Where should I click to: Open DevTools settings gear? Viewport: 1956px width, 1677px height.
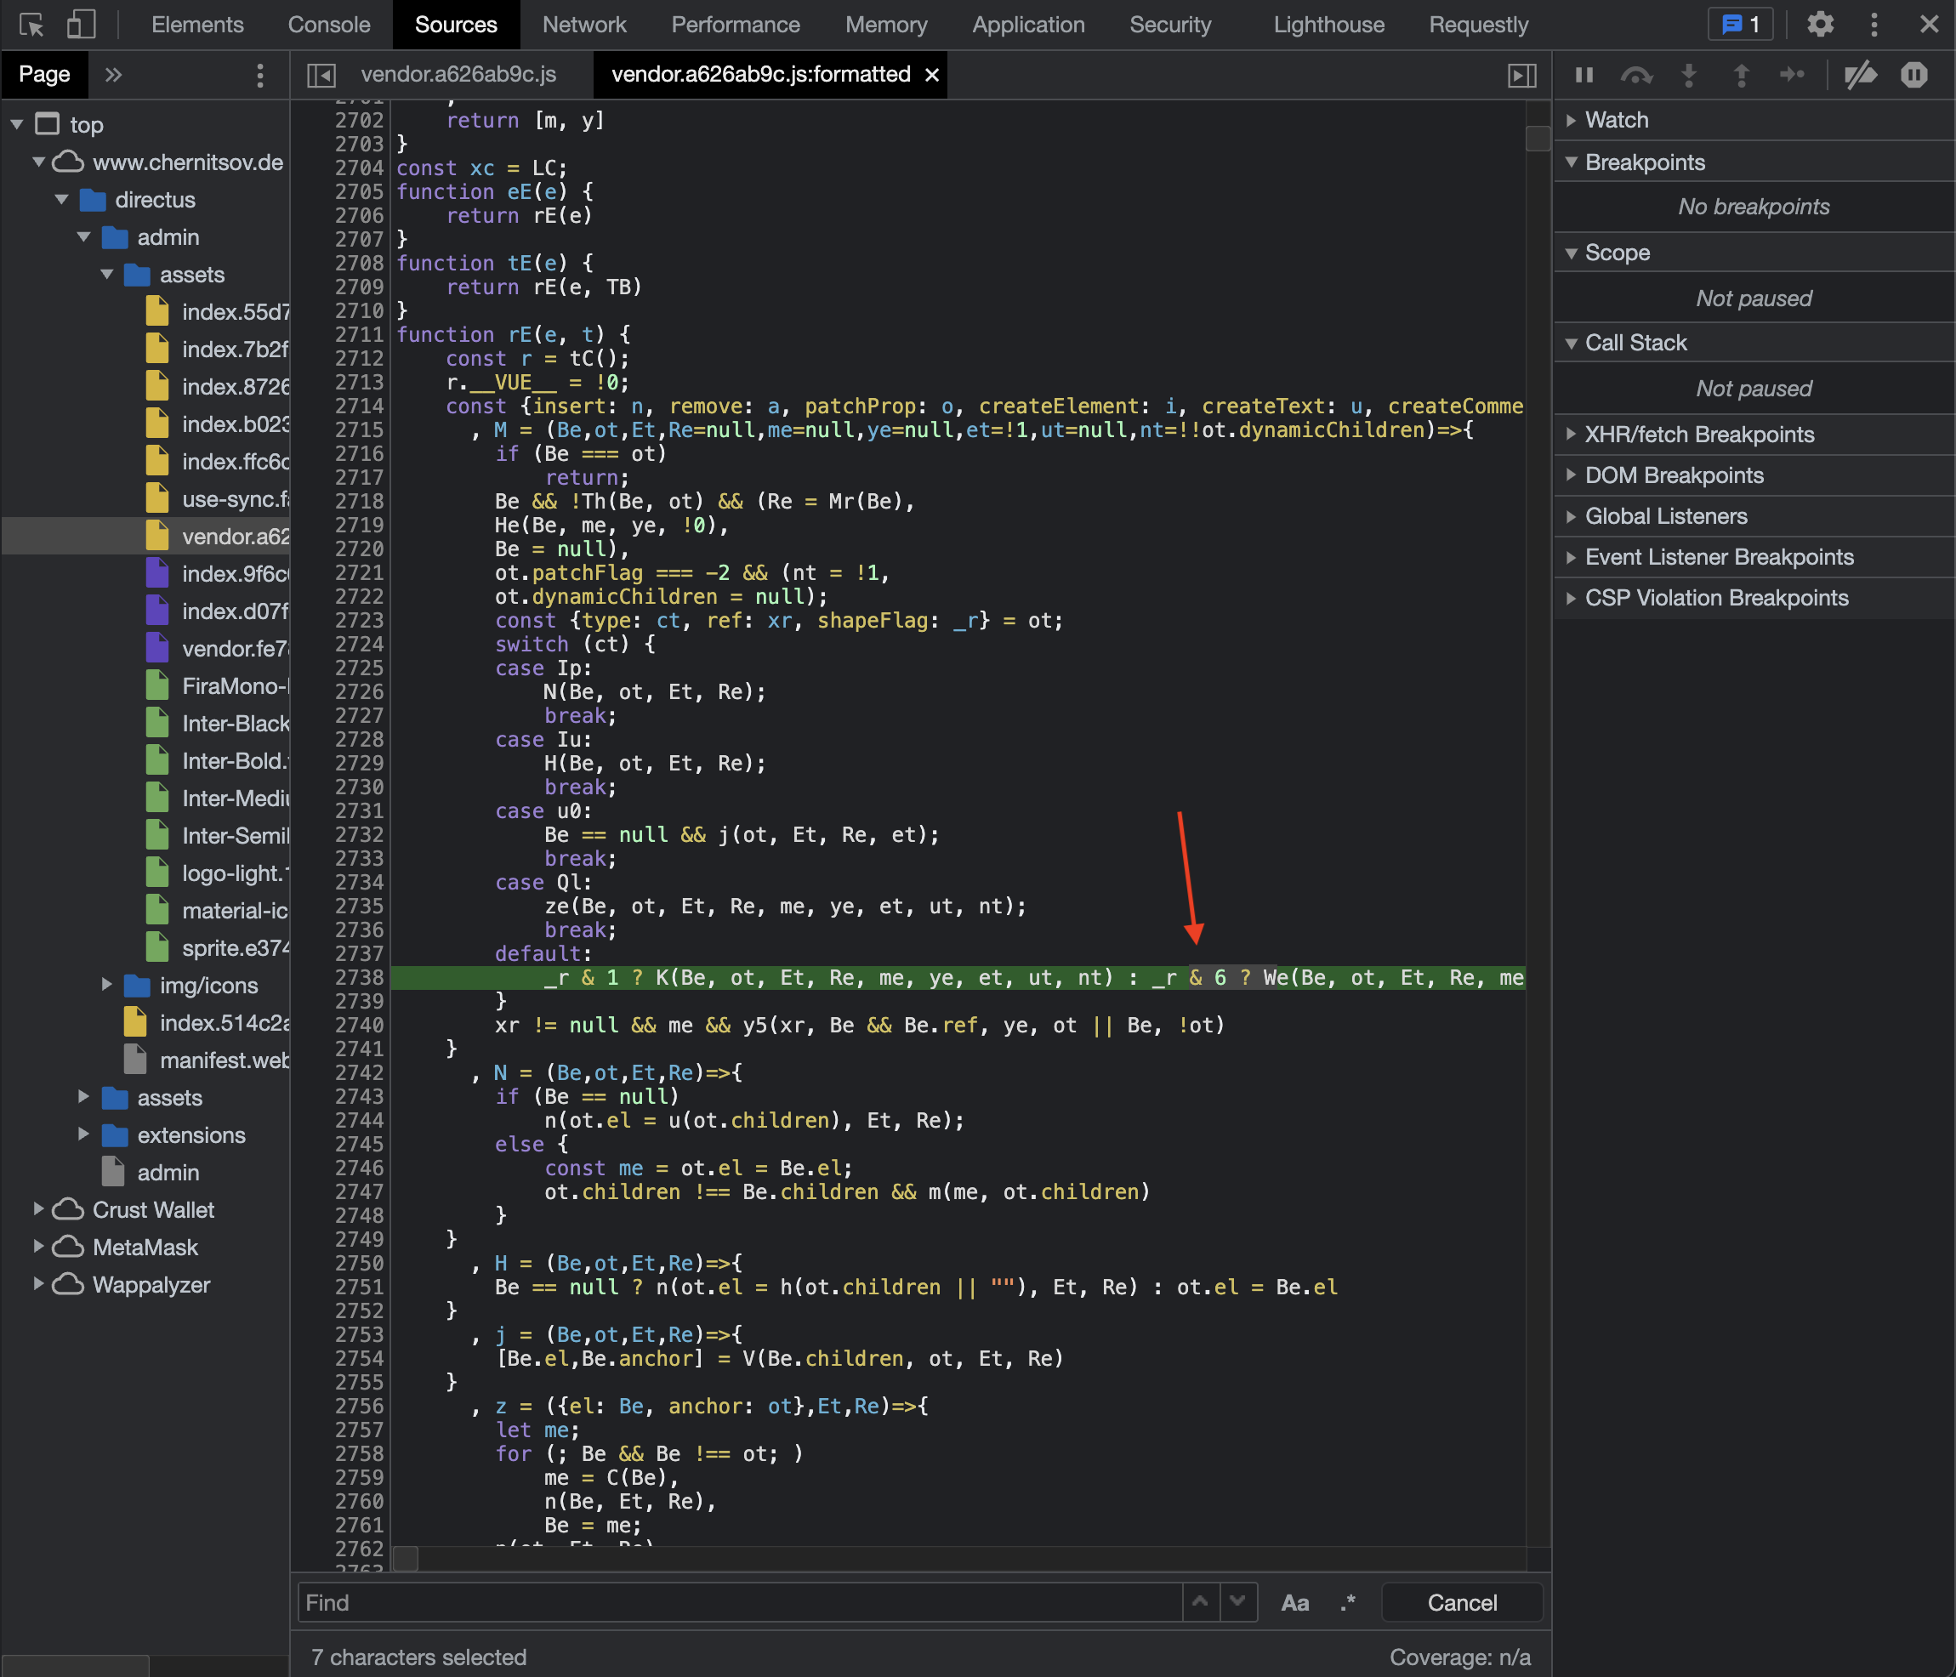coord(1820,25)
